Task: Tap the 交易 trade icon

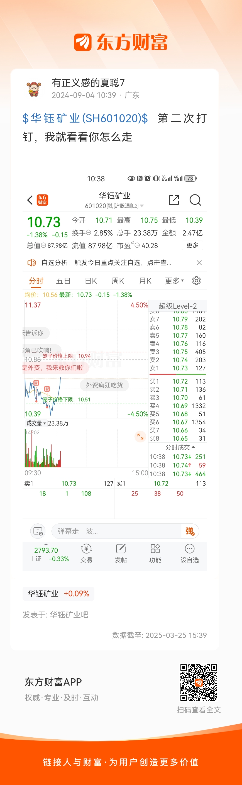Action: [x=86, y=554]
